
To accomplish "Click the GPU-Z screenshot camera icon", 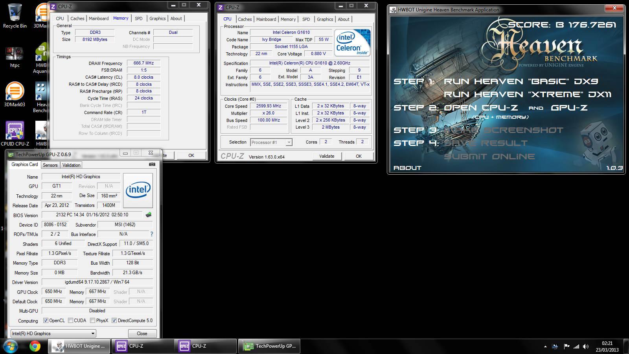I will coord(152,164).
